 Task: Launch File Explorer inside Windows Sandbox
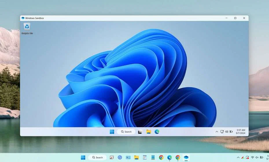[x=149, y=132]
